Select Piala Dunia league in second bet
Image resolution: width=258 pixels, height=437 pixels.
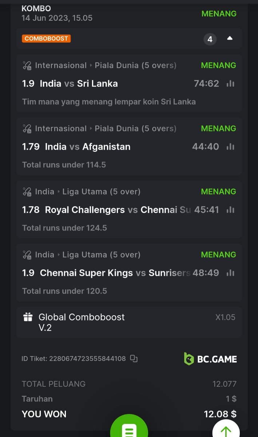pos(135,129)
